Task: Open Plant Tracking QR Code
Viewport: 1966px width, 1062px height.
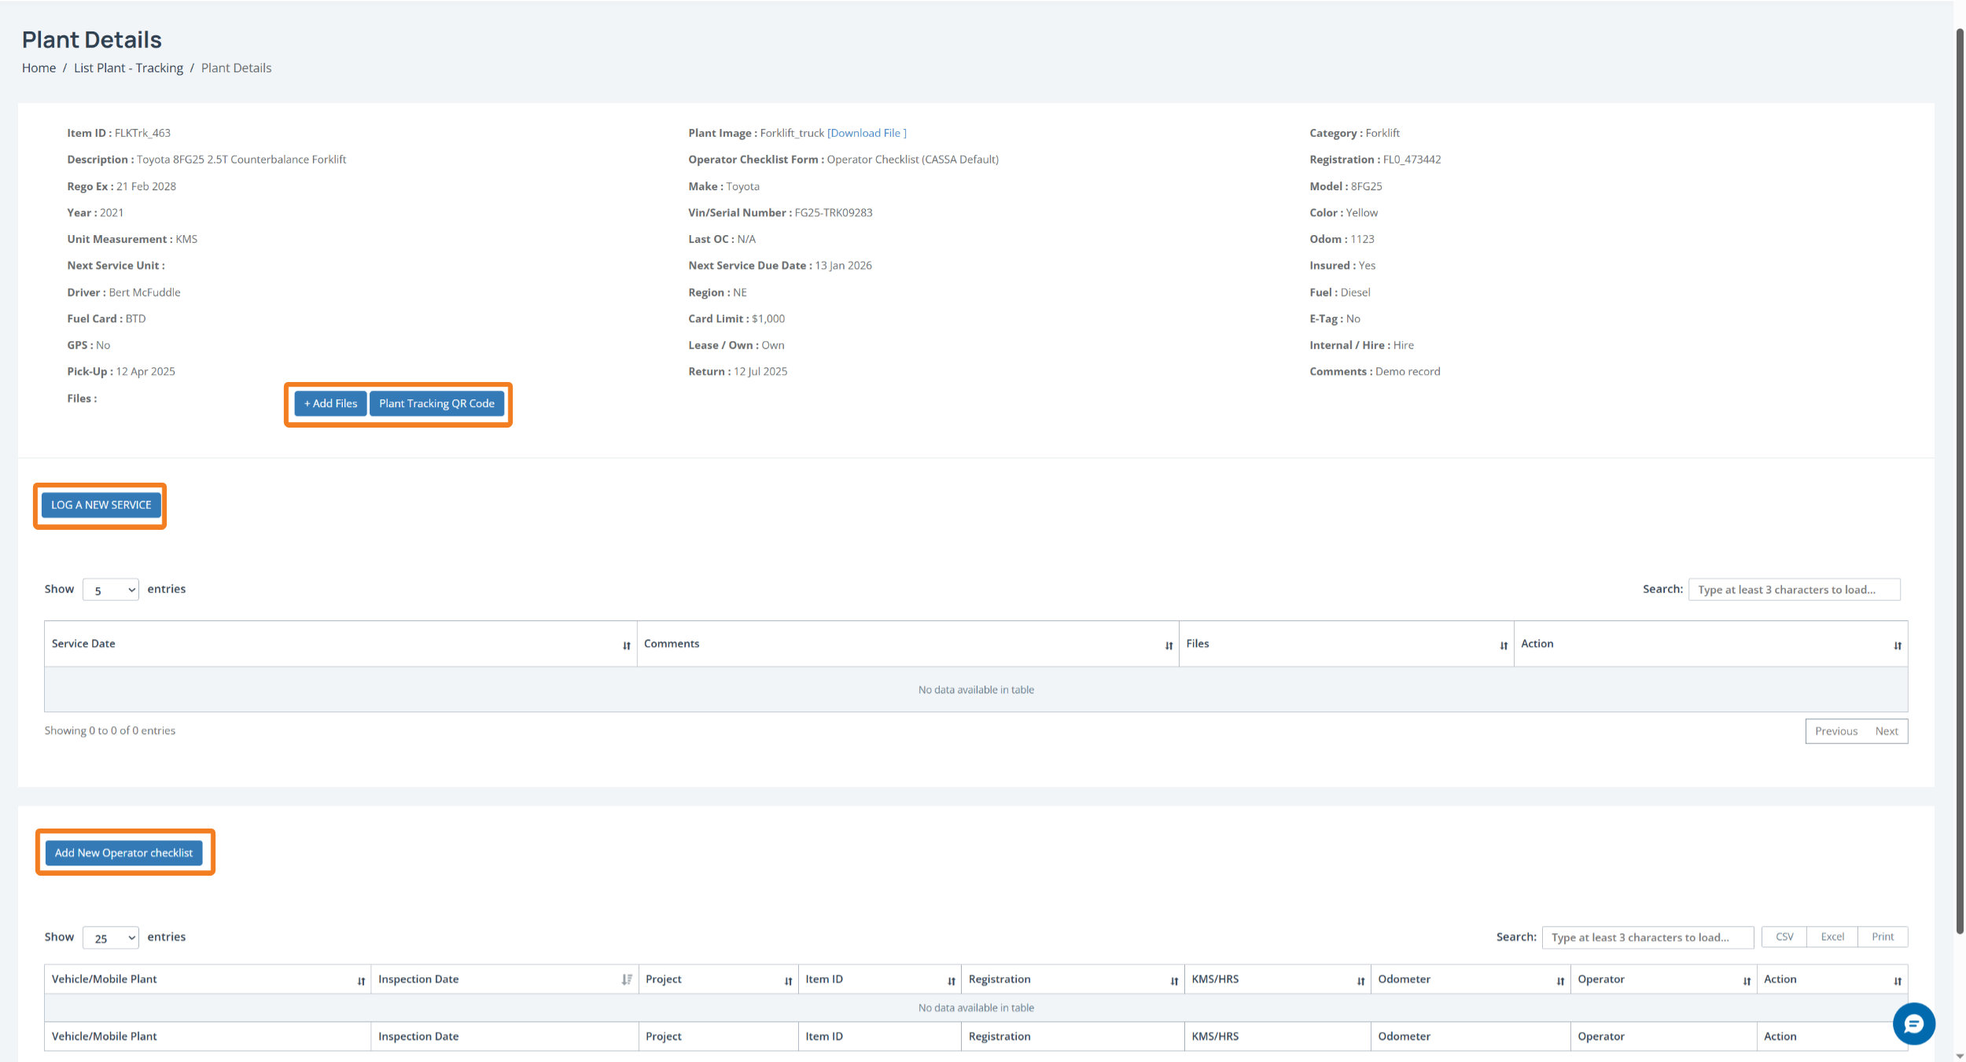Action: pos(436,404)
